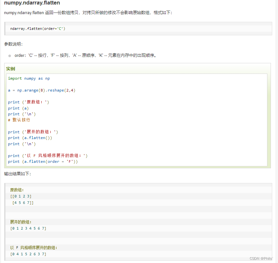Click the CSDN @Philo author watermark

pos(261,258)
